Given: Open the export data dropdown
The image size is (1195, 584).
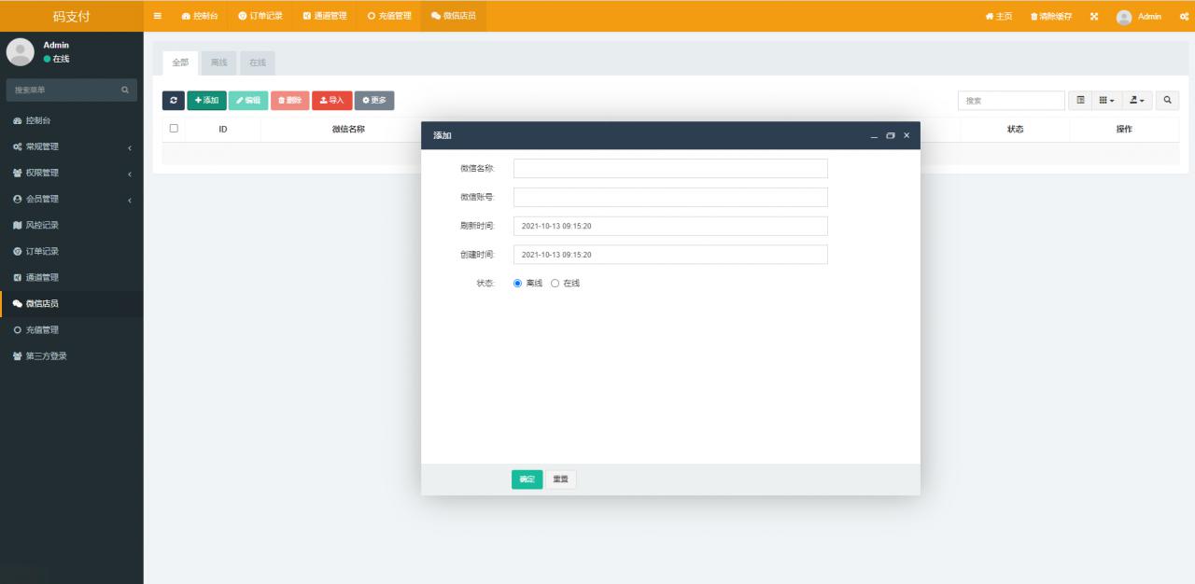Looking at the screenshot, I should 1137,100.
